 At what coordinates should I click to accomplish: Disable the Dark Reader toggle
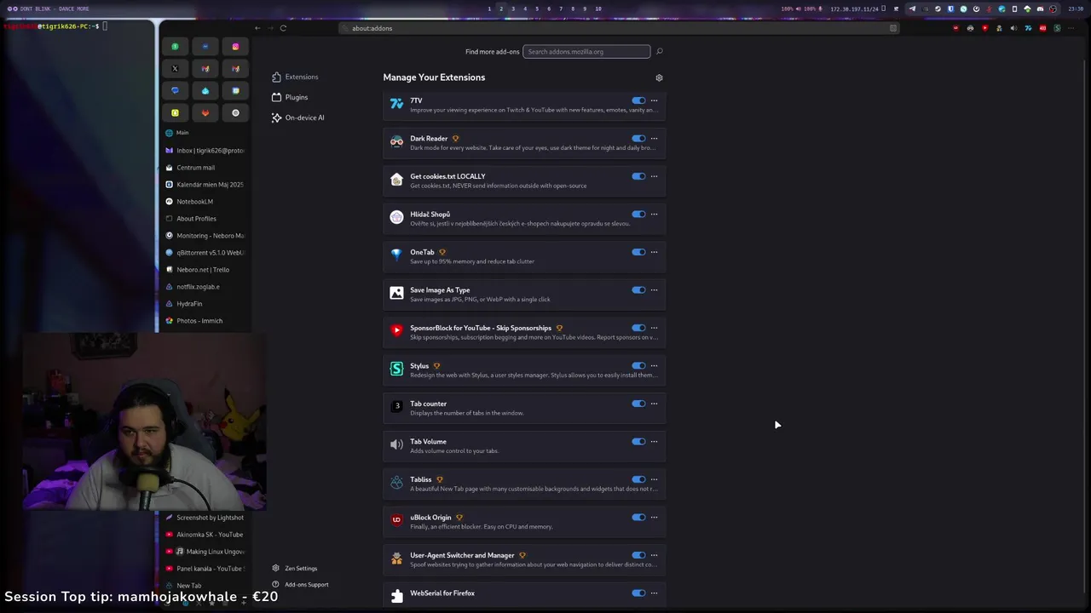[638, 138]
